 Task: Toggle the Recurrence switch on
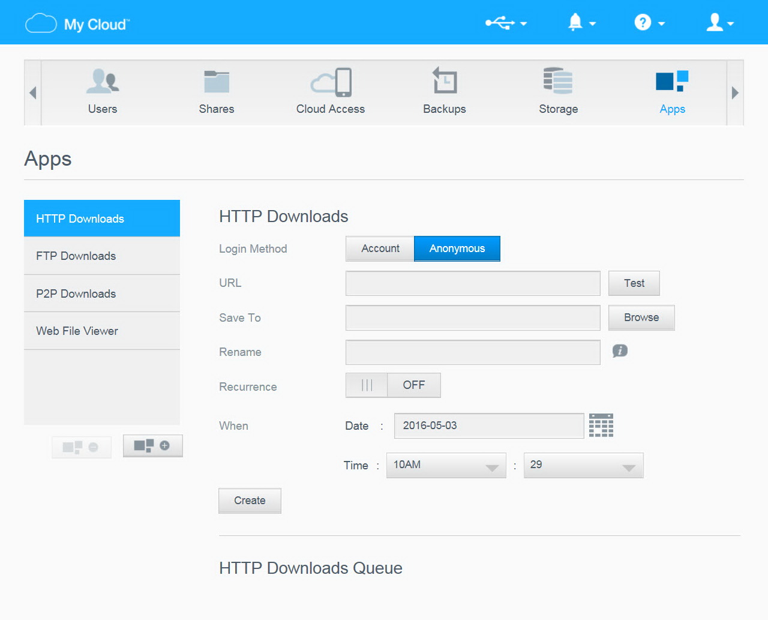(x=393, y=385)
